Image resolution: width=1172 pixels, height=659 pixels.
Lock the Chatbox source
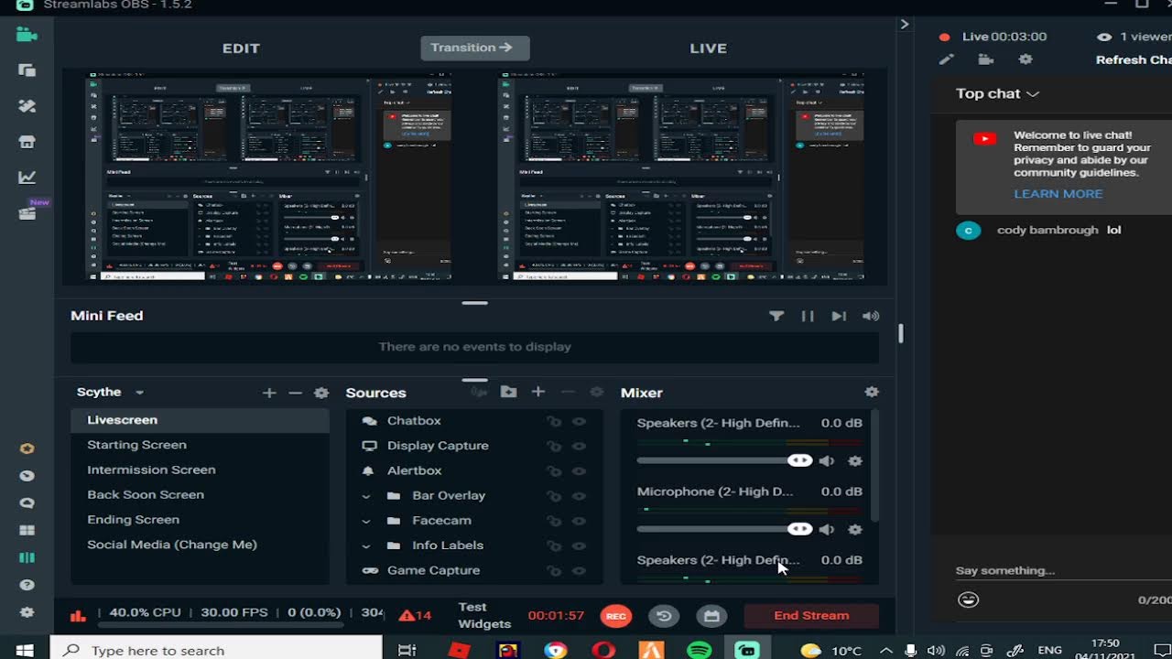pos(554,421)
